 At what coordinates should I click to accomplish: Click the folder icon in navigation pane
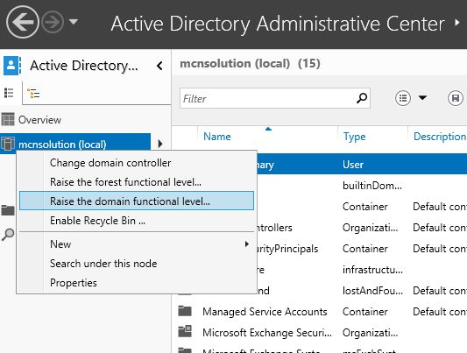click(x=8, y=210)
